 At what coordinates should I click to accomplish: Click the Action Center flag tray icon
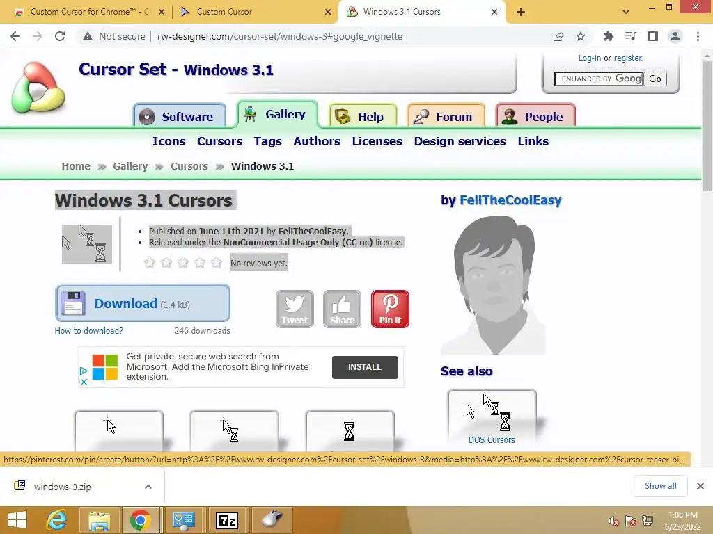[631, 521]
